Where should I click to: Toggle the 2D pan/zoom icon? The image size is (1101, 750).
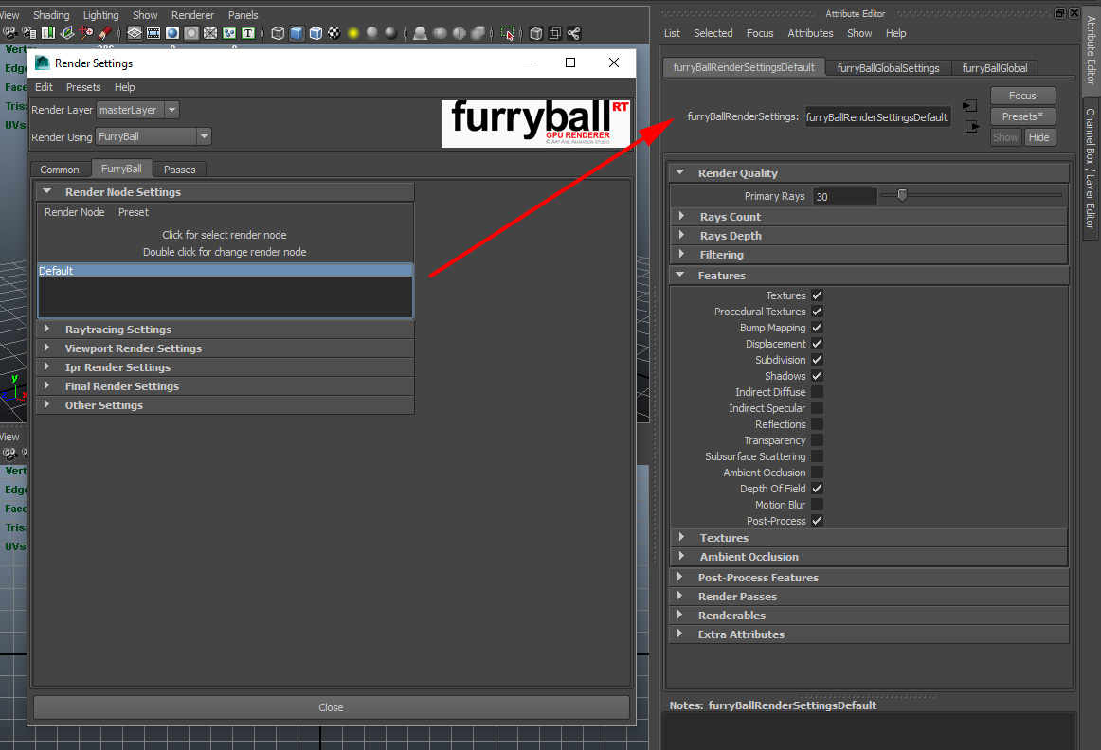click(x=86, y=33)
